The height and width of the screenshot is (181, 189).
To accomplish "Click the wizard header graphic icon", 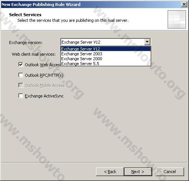I will [x=177, y=19].
